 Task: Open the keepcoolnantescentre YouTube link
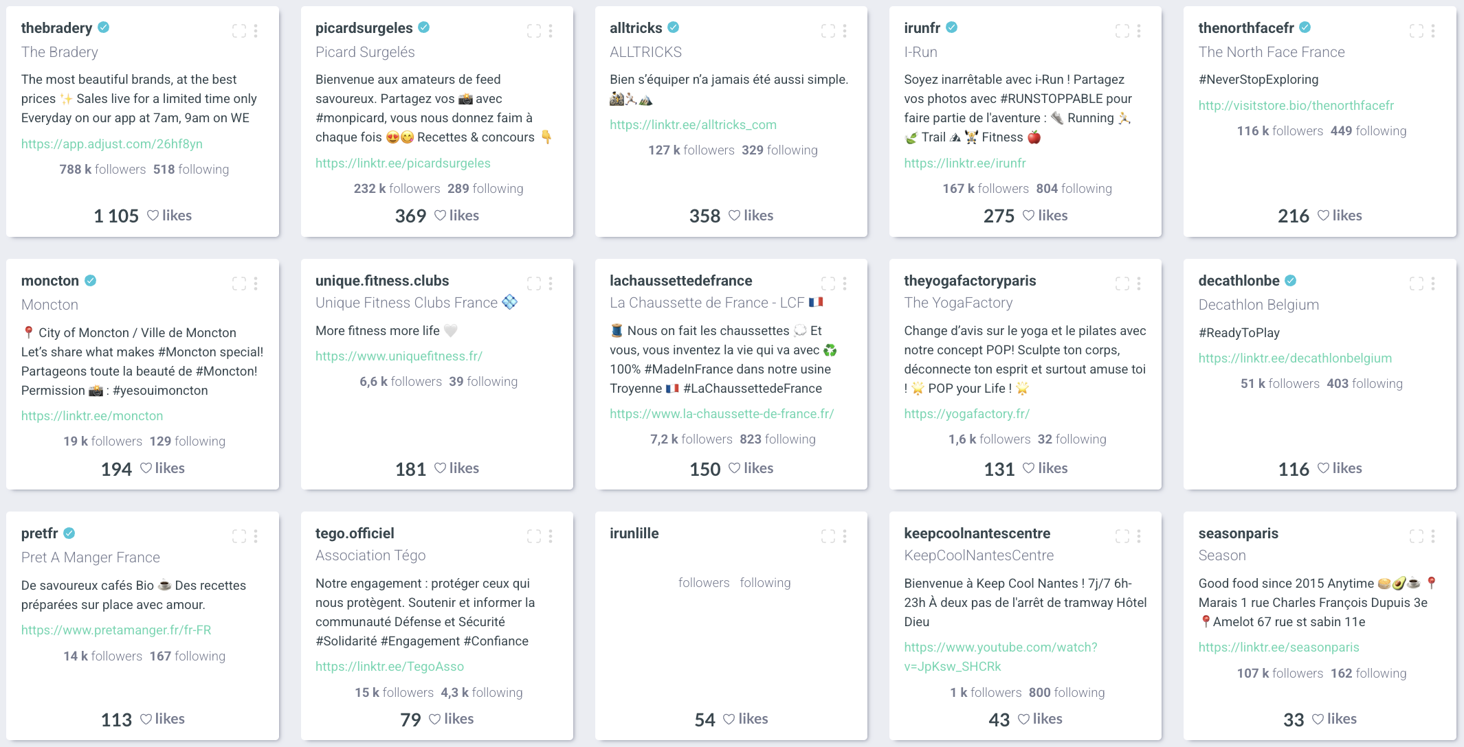1000,657
